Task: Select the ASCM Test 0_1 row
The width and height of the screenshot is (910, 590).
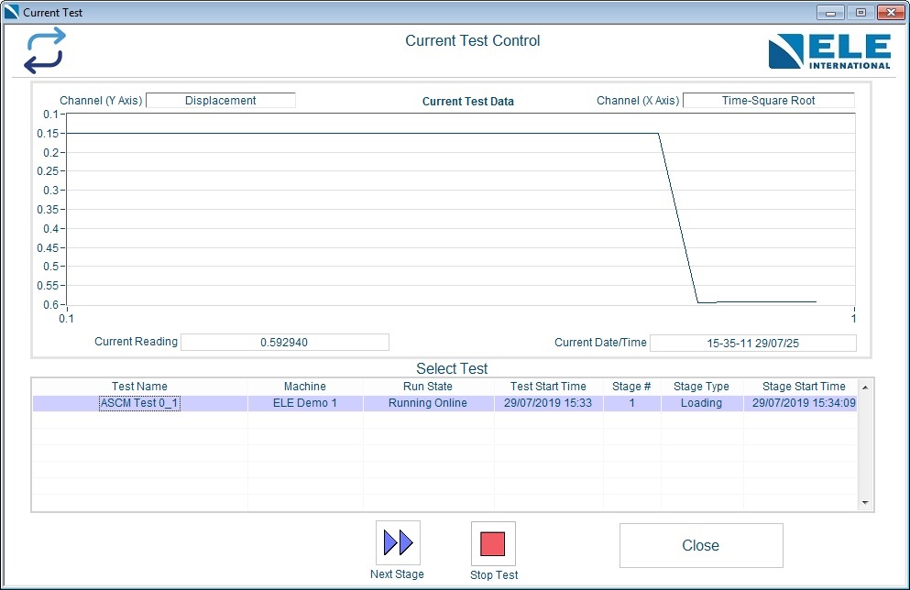Action: pos(139,403)
